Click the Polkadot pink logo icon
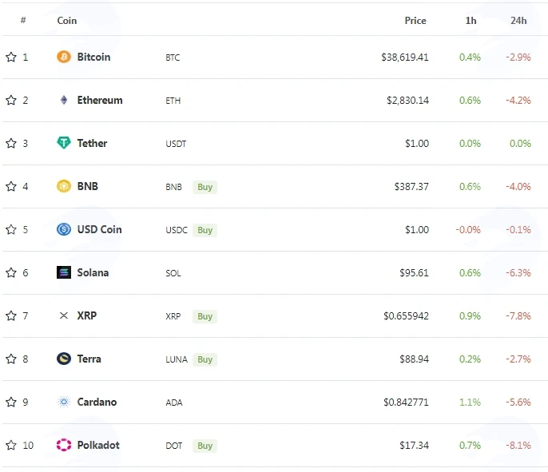 (64, 445)
